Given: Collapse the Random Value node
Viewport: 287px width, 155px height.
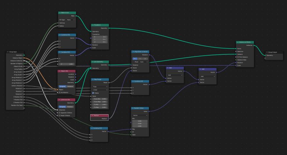Looking at the screenshot, I should (133, 108).
